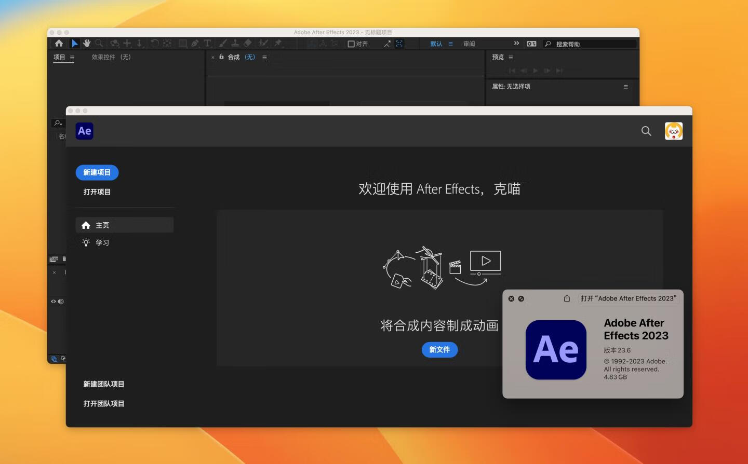
Task: Click the snap collapse arrows icon next to 对齐
Action: coord(387,44)
